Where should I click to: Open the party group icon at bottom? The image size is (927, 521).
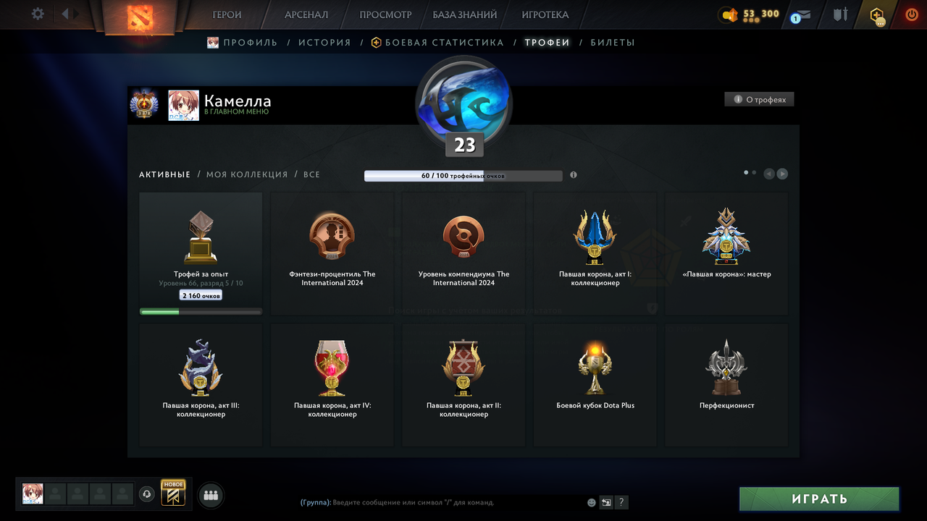click(211, 496)
